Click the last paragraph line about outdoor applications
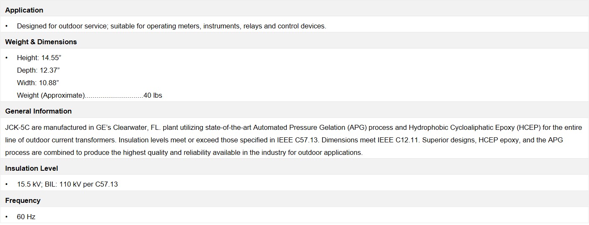This screenshot has width=589, height=225. click(x=184, y=152)
